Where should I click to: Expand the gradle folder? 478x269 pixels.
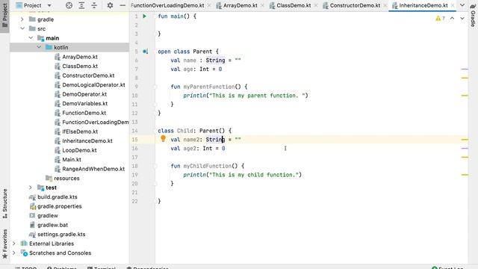(22, 19)
